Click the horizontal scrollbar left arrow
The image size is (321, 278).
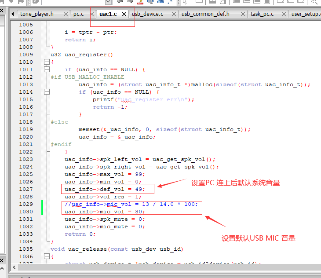14,267
